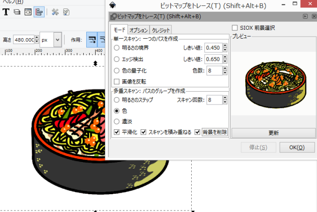Image resolution: width=317 pixels, height=212 pixels.
Task: Decrease the スキャン回数 value spinner
Action: point(225,103)
